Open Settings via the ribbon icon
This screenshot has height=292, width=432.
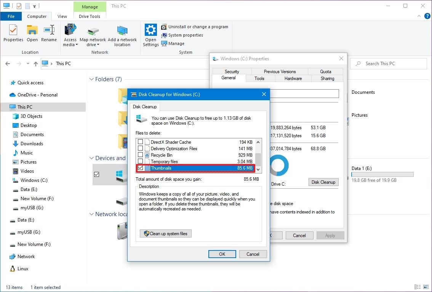(150, 34)
